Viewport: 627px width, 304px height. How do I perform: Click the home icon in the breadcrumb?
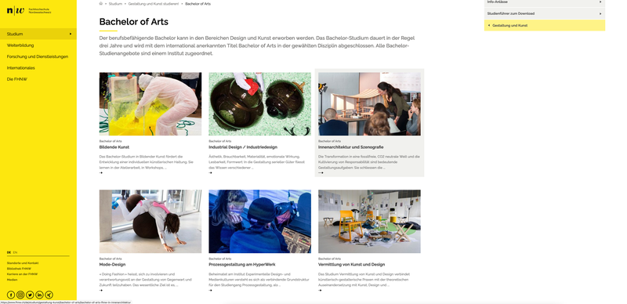[x=101, y=4]
